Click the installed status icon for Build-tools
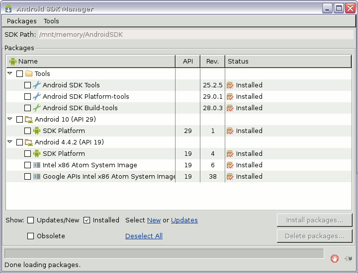Image resolution: width=358 pixels, height=273 pixels. click(x=230, y=108)
